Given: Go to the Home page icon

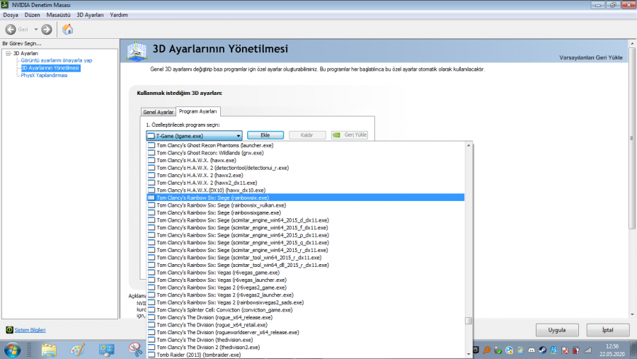Looking at the screenshot, I should (68, 29).
